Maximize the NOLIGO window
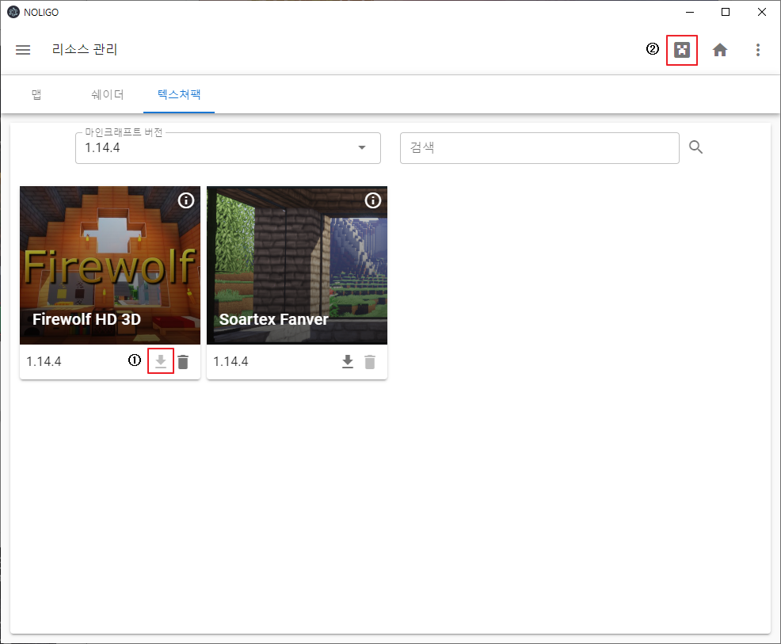 [x=726, y=12]
